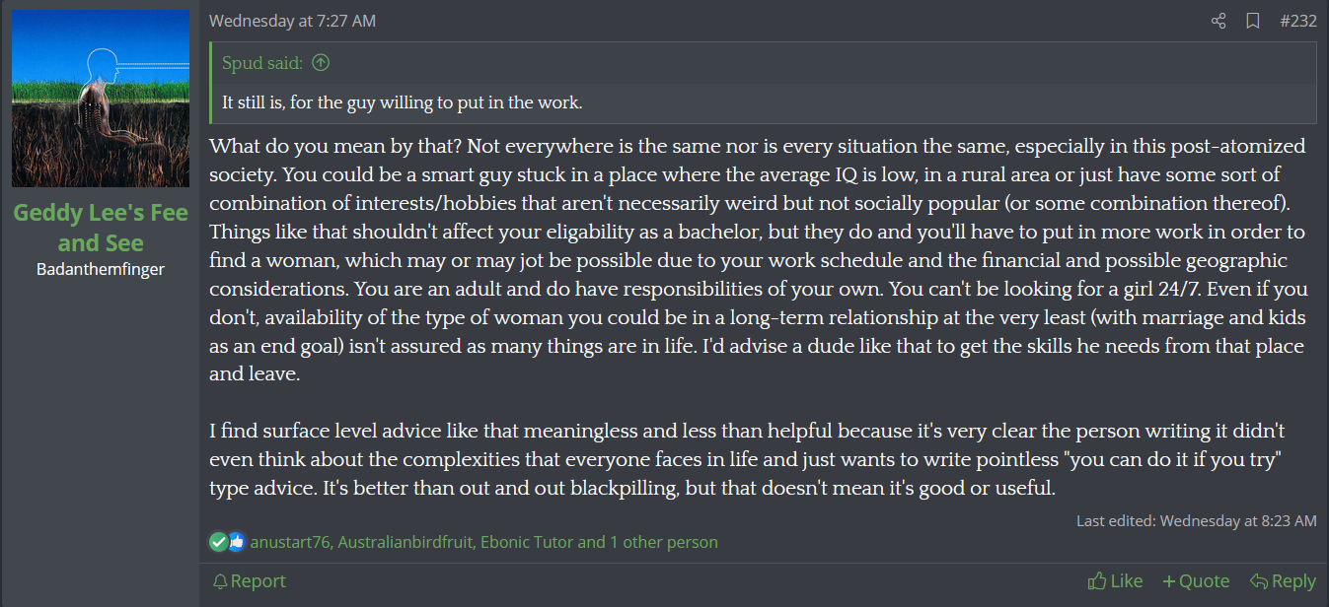Add post to multi-quote with +Quote

[x=1196, y=581]
